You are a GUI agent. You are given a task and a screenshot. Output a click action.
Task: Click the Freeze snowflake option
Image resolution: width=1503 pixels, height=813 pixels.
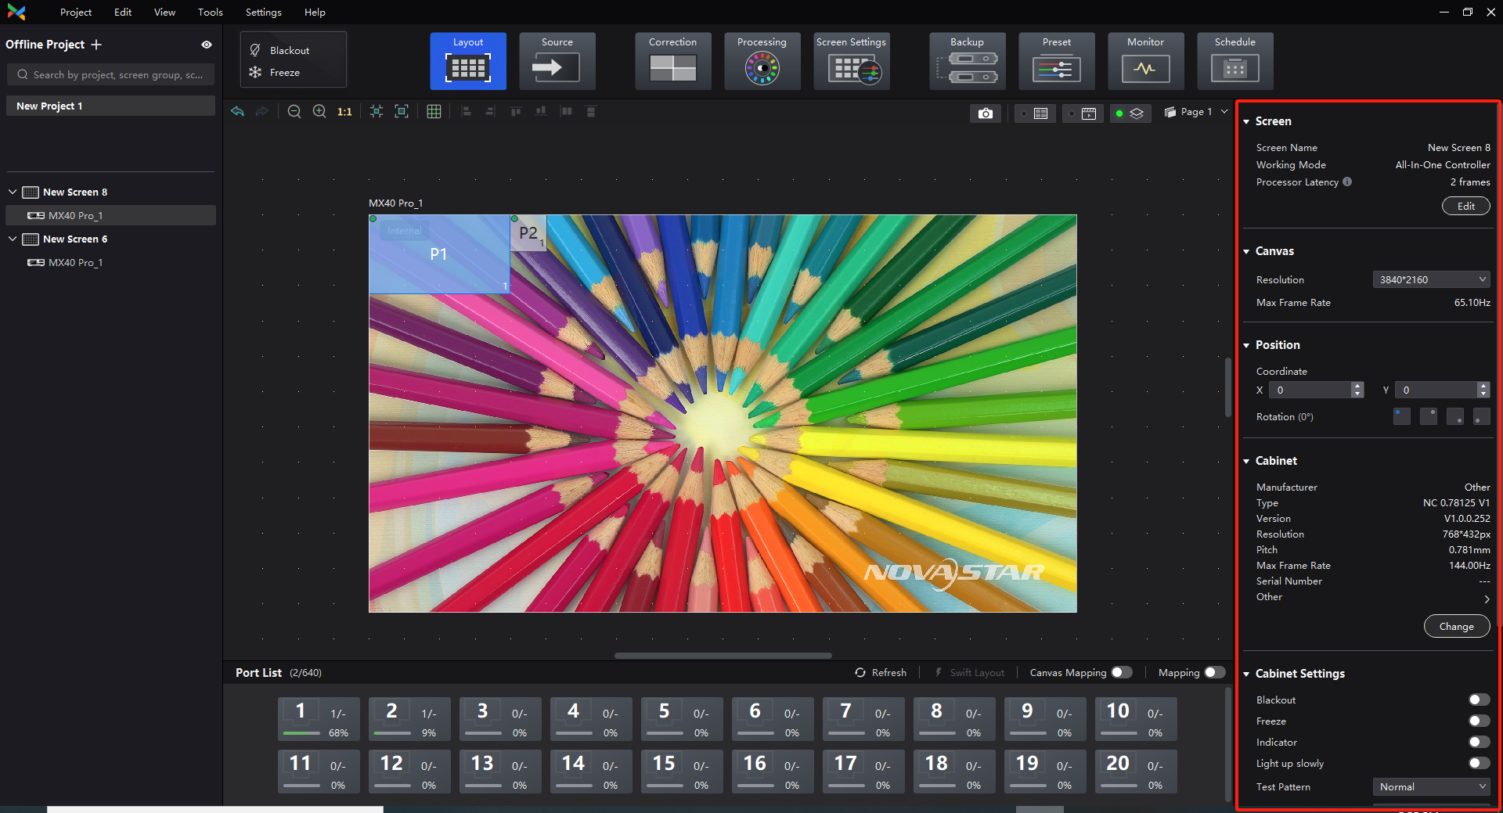point(275,72)
